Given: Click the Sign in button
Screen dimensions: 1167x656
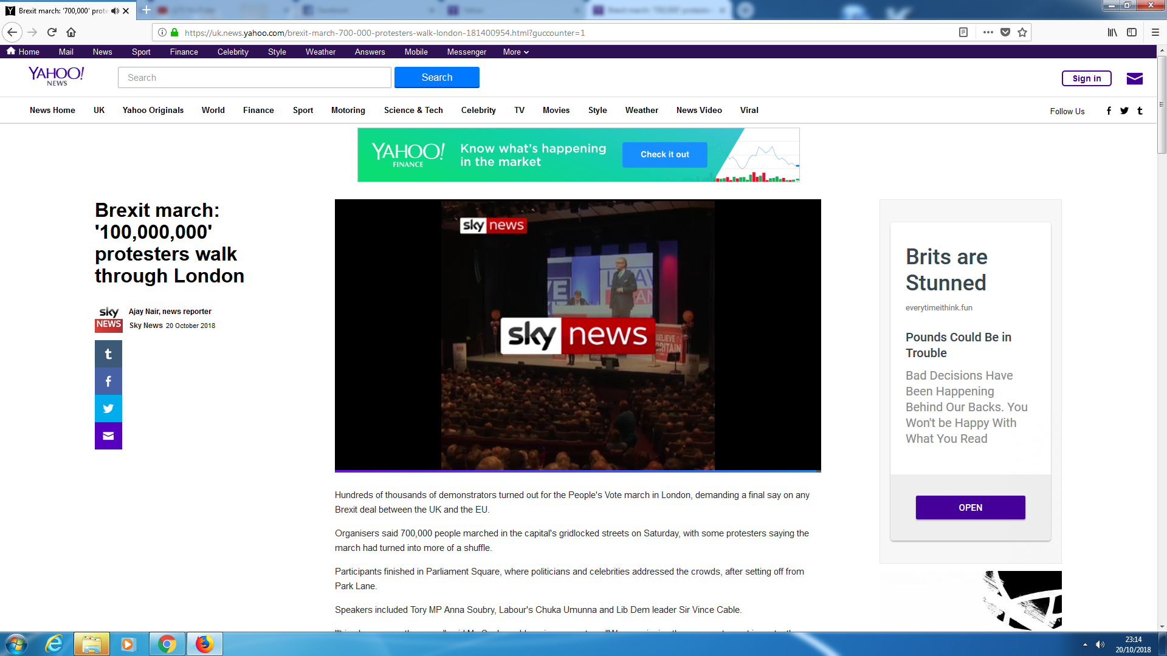Looking at the screenshot, I should coord(1087,78).
